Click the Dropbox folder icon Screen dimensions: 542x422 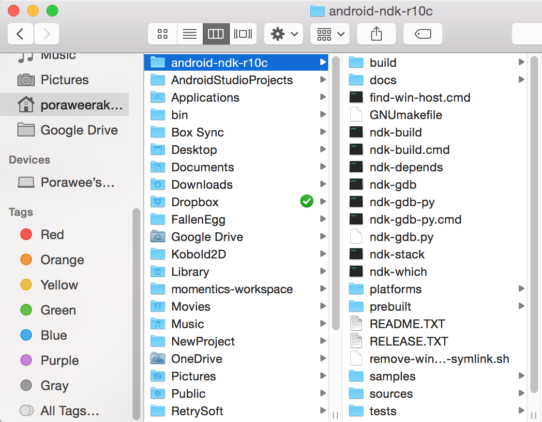coord(158,202)
